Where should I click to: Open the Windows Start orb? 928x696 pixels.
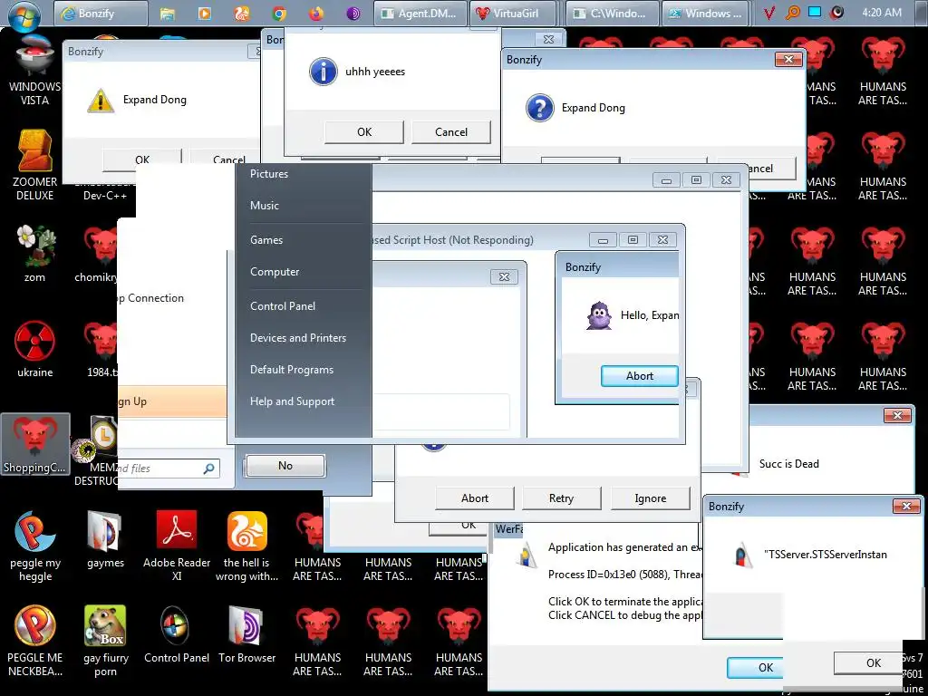24,14
